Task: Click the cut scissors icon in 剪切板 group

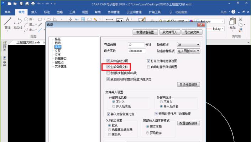Action: (x=240, y=19)
